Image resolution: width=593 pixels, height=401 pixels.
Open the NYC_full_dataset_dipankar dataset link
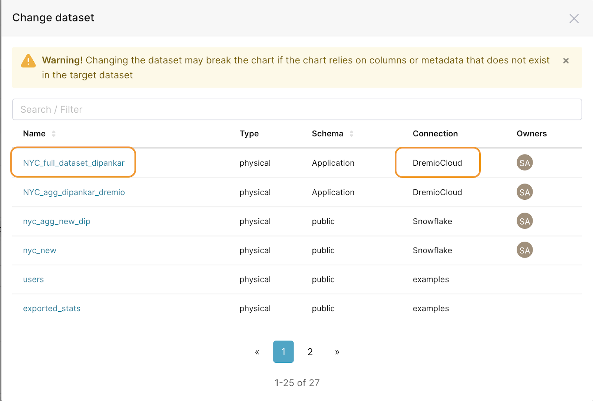click(73, 162)
